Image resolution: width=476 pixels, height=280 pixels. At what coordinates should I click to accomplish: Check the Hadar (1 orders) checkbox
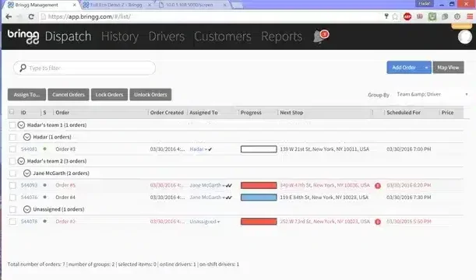pyautogui.click(x=12, y=137)
